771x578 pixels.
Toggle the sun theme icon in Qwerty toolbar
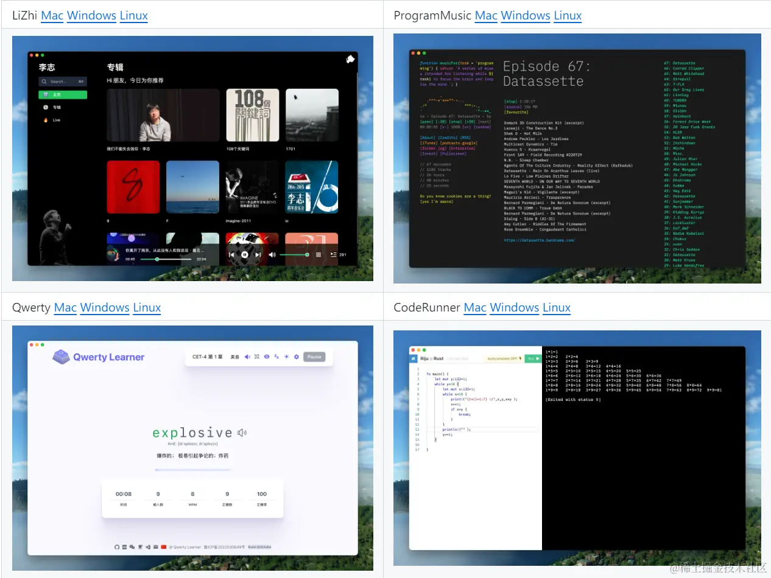286,357
